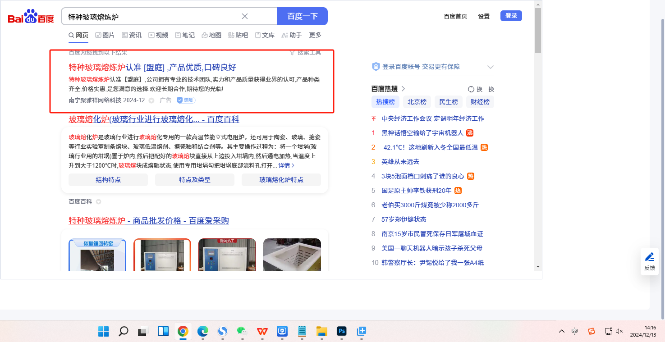Select the 财经榜 tab

480,102
